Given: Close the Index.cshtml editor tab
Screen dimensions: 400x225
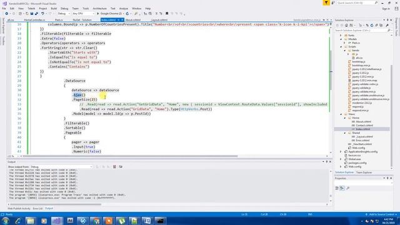Looking at the screenshot, I should pos(122,19).
